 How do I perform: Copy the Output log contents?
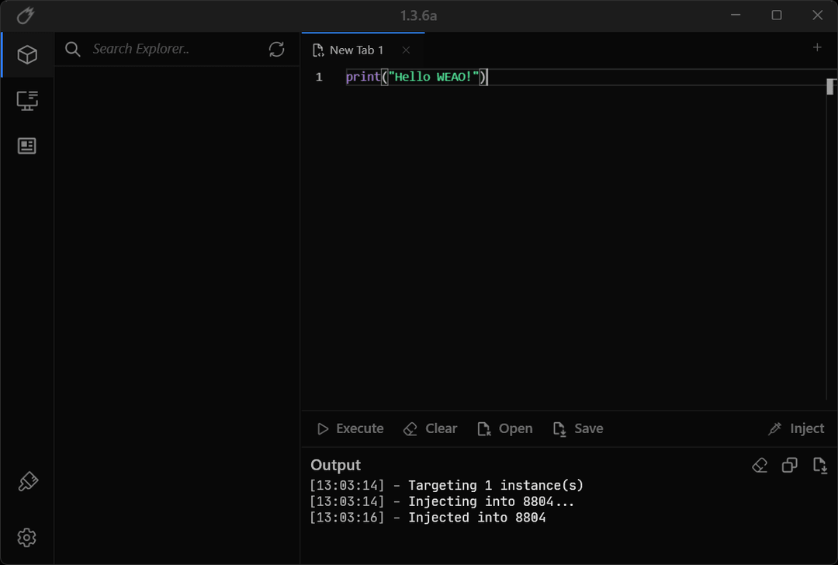pos(789,465)
